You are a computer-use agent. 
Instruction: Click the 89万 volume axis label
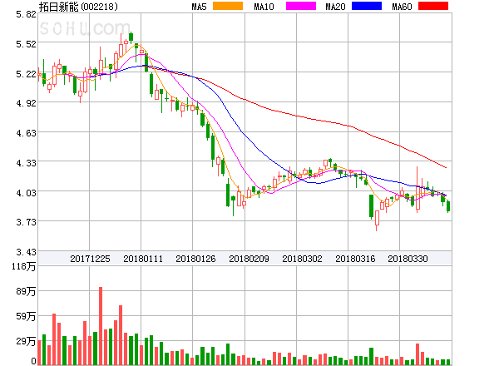pos(26,291)
